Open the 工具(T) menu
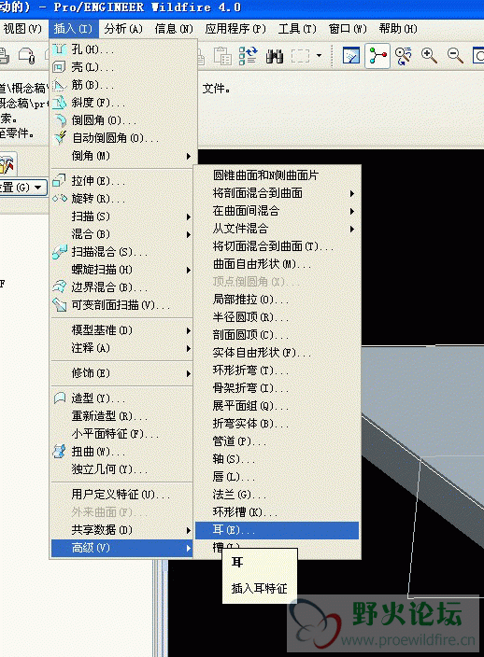Viewport: 484px width, 657px height. click(x=297, y=29)
